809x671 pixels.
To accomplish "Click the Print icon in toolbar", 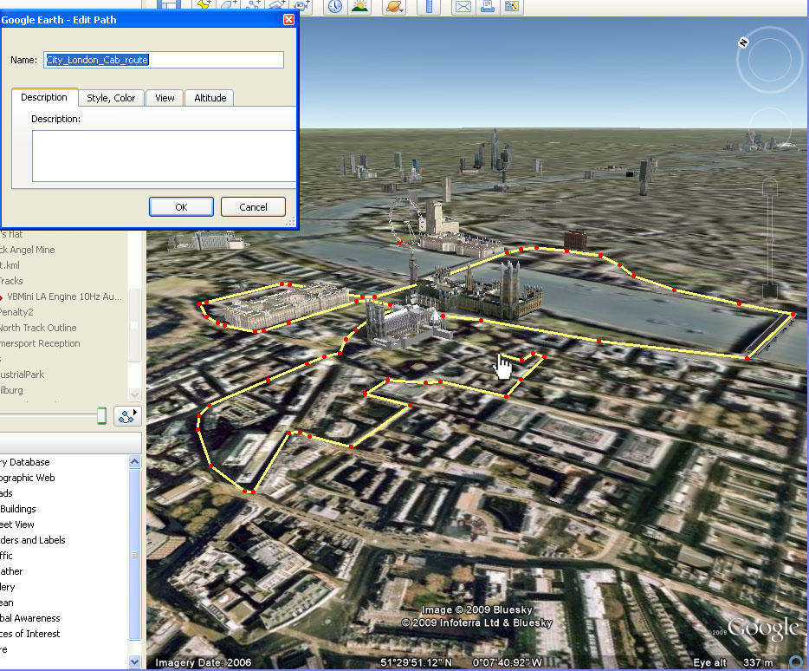I will [488, 6].
